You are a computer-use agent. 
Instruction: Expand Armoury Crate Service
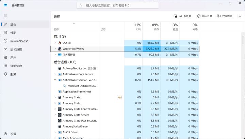click(55, 115)
